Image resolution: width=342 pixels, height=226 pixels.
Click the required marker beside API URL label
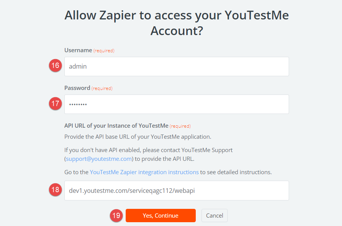click(180, 126)
